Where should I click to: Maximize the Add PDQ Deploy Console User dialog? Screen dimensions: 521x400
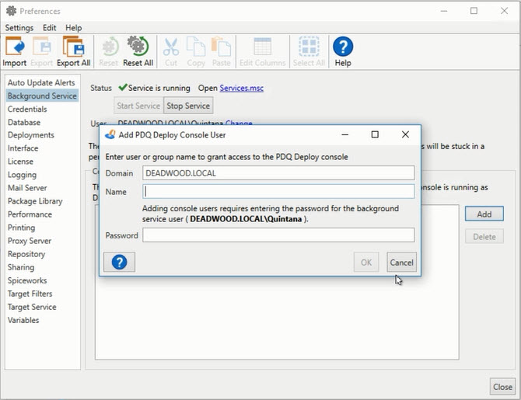click(x=375, y=134)
